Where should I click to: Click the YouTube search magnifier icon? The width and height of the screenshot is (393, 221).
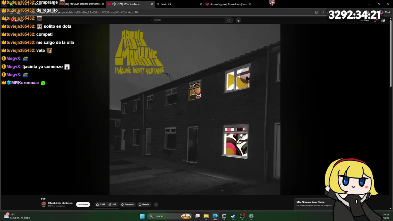pyautogui.click(x=229, y=20)
